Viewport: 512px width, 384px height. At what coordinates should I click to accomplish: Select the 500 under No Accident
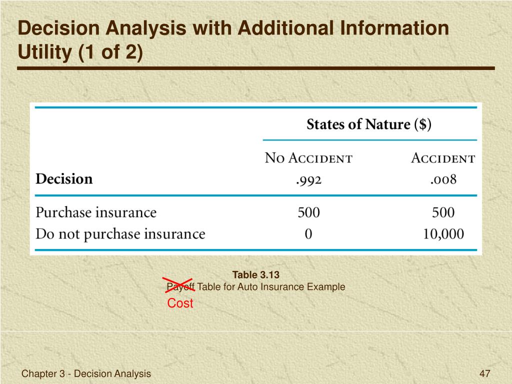pos(309,212)
